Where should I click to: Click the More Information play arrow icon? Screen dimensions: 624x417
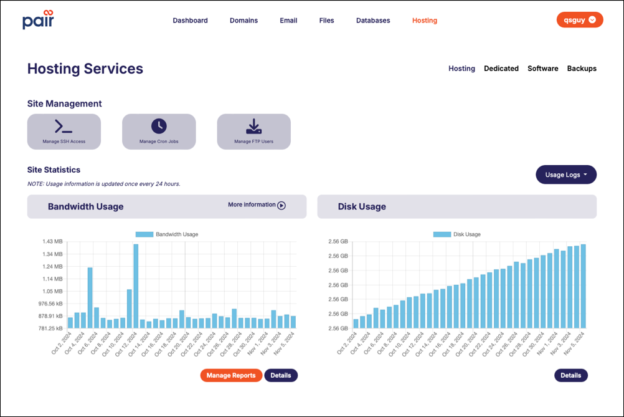[281, 206]
